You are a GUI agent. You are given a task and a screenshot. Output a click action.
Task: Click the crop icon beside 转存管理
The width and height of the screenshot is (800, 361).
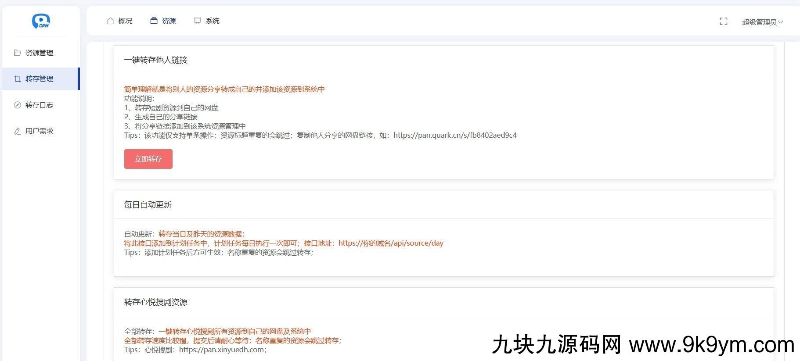click(x=18, y=79)
